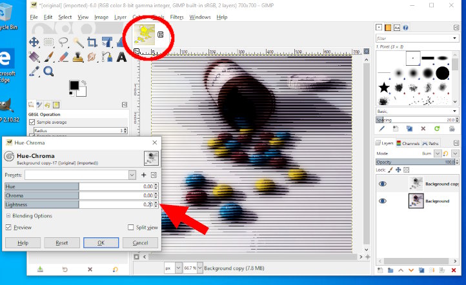Open the layer Mode dropdown

[438, 153]
